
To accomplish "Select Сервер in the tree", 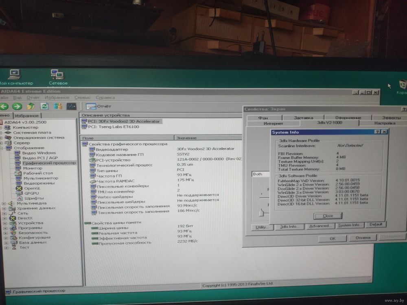I will pos(22,143).
